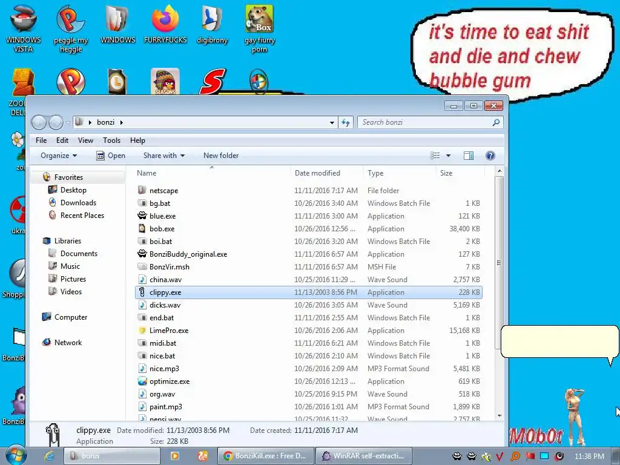Open the Edit menu
This screenshot has height=465, width=620.
(62, 140)
